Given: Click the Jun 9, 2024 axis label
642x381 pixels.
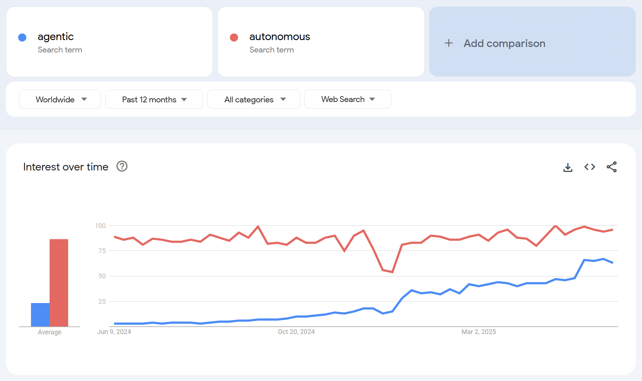Looking at the screenshot, I should tap(114, 332).
